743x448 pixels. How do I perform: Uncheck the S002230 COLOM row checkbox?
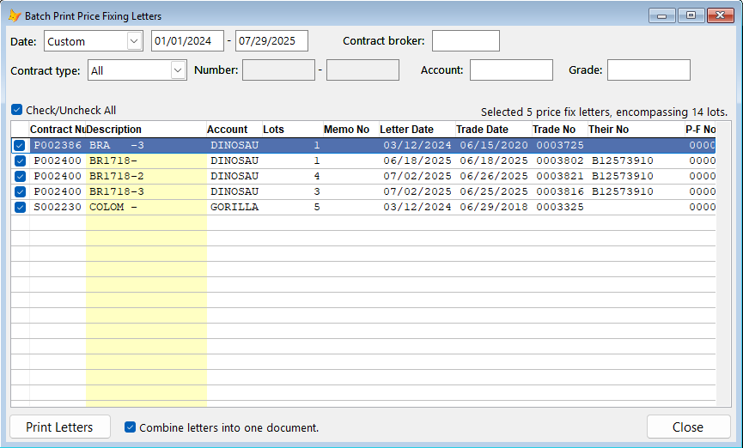(20, 207)
